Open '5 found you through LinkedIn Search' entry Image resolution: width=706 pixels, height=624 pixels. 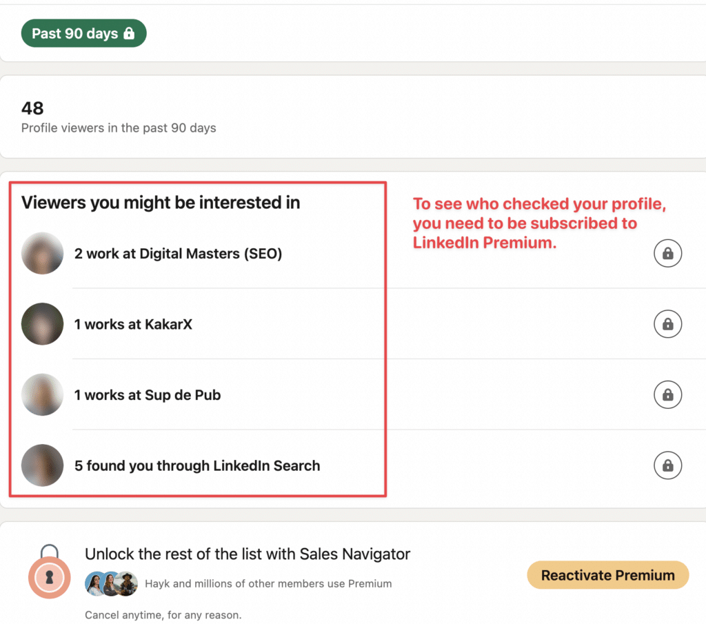tap(197, 465)
